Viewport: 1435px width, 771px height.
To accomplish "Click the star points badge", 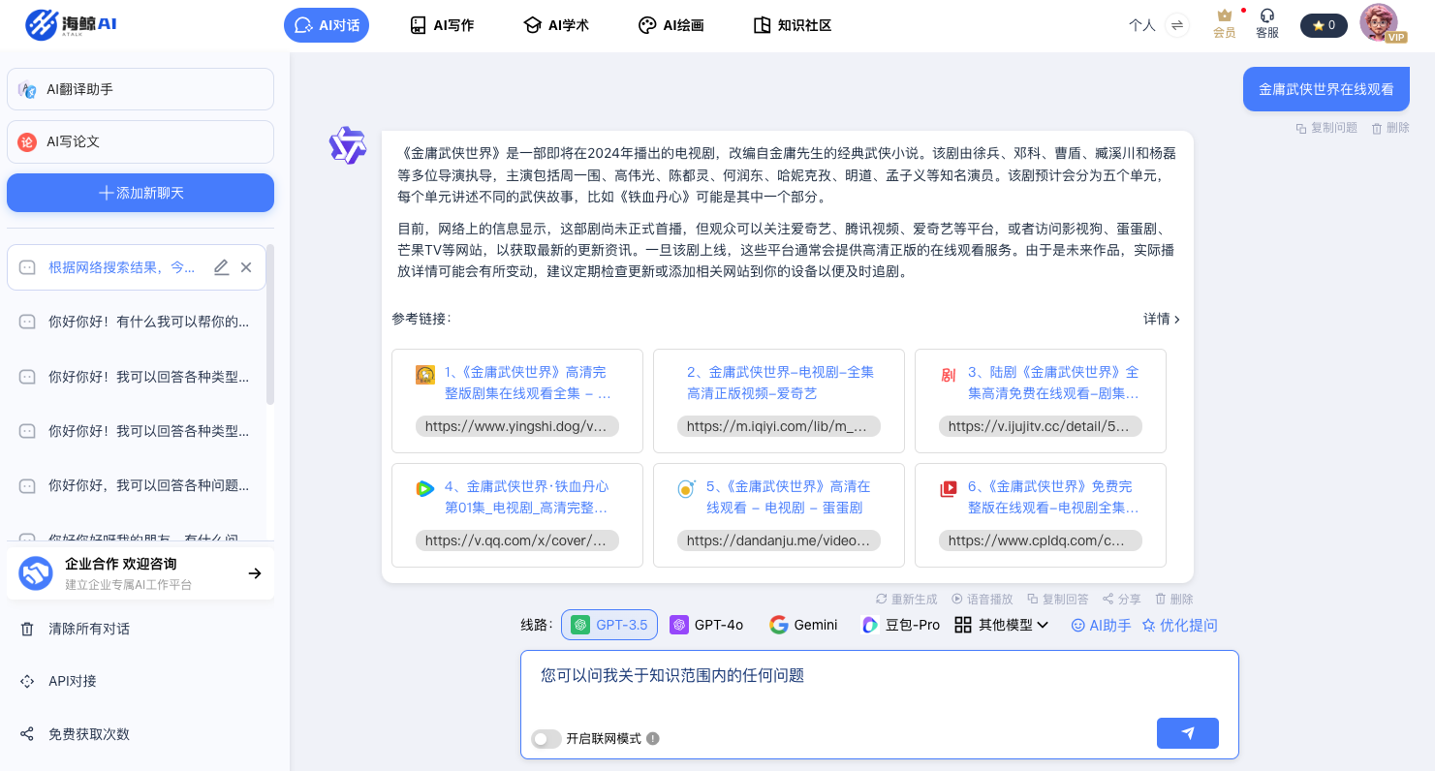I will click(x=1324, y=25).
